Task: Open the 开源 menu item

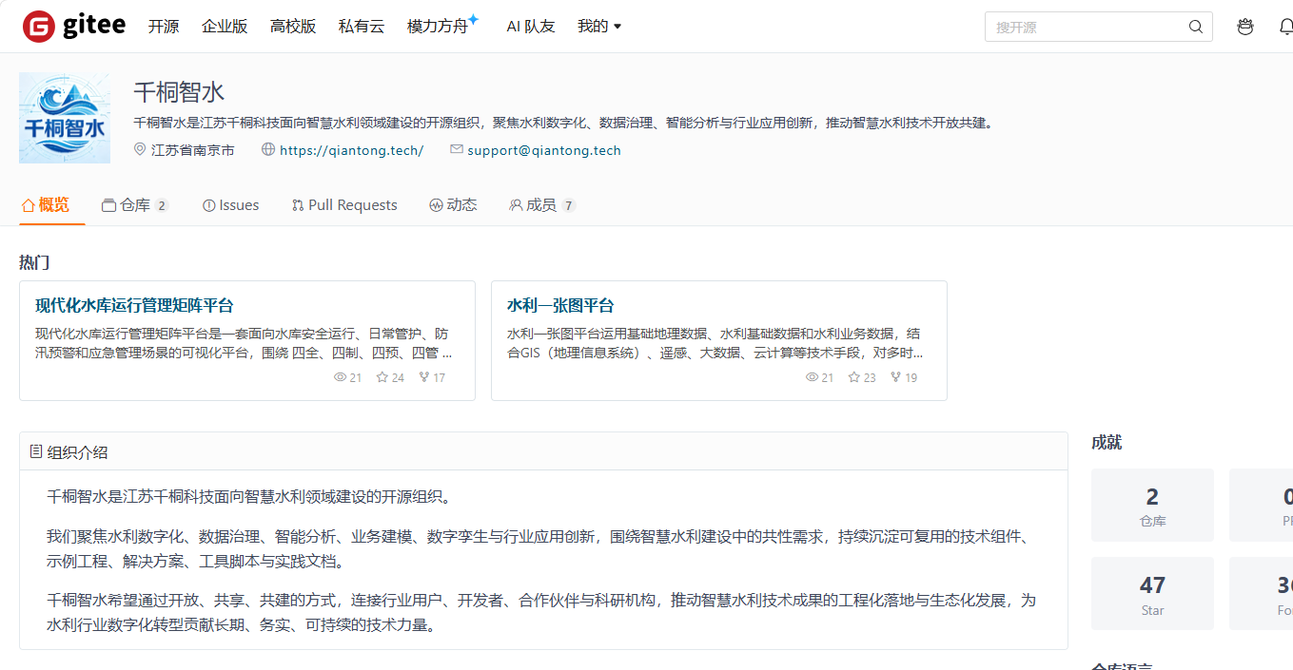Action: (164, 27)
